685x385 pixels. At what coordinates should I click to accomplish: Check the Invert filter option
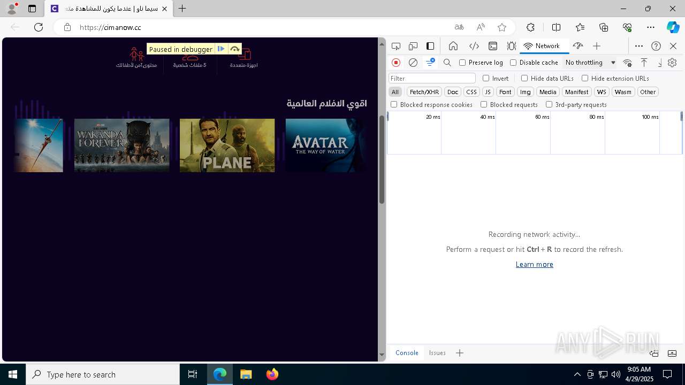pyautogui.click(x=486, y=78)
